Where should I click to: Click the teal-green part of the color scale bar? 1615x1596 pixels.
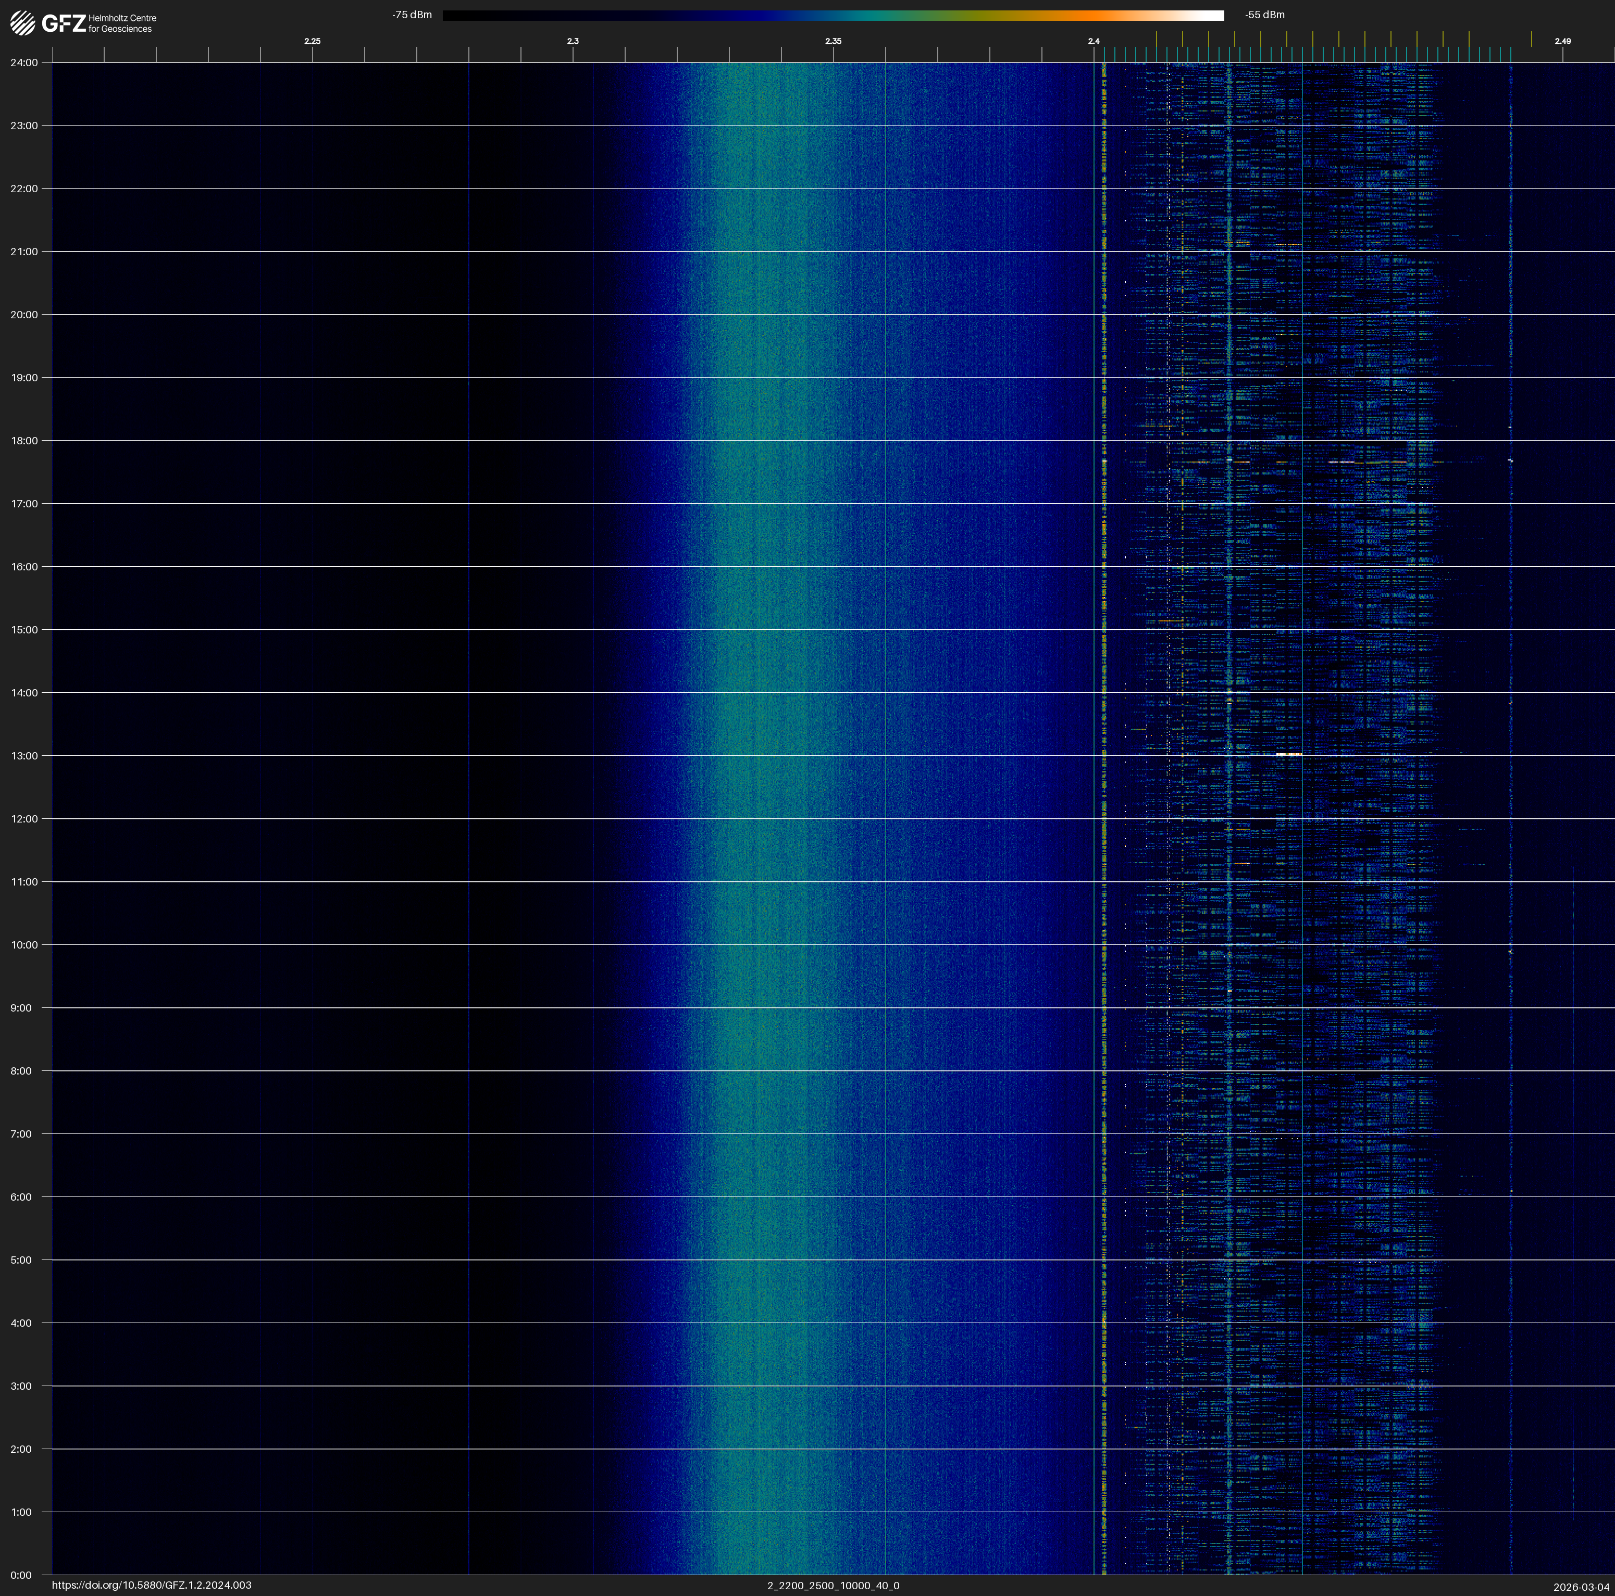(x=878, y=15)
